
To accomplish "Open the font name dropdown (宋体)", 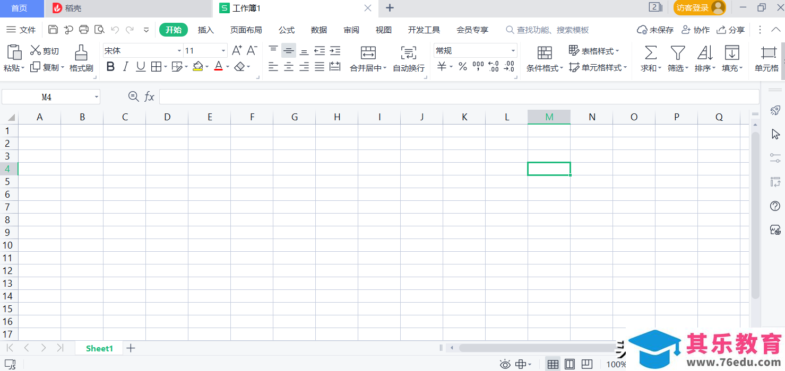I will [x=179, y=51].
